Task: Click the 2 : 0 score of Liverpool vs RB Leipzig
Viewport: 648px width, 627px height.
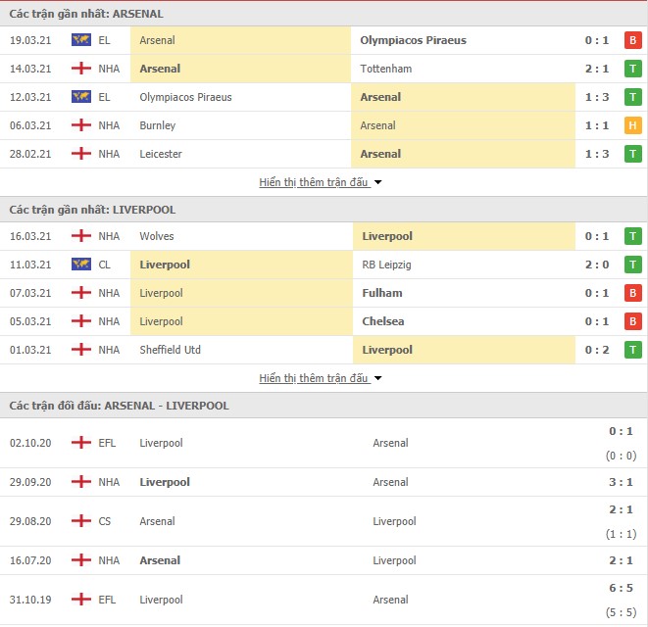Action: click(x=597, y=265)
